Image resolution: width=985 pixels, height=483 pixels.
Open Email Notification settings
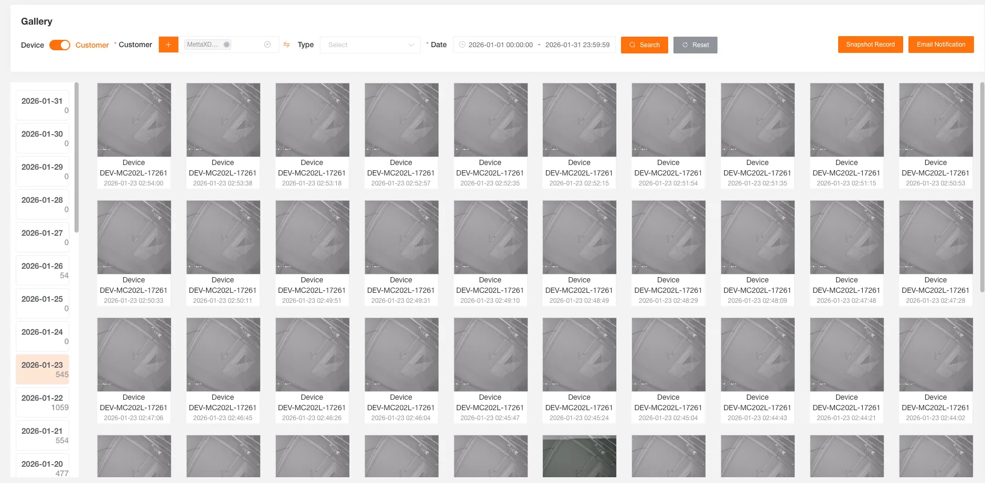tap(941, 44)
